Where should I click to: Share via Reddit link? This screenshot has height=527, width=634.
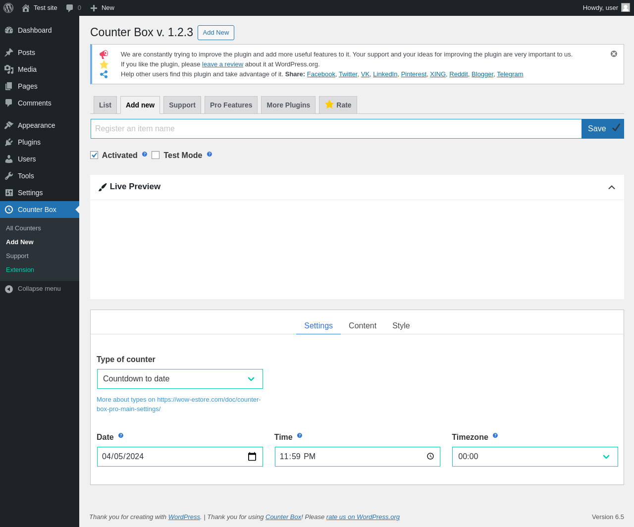(x=459, y=74)
